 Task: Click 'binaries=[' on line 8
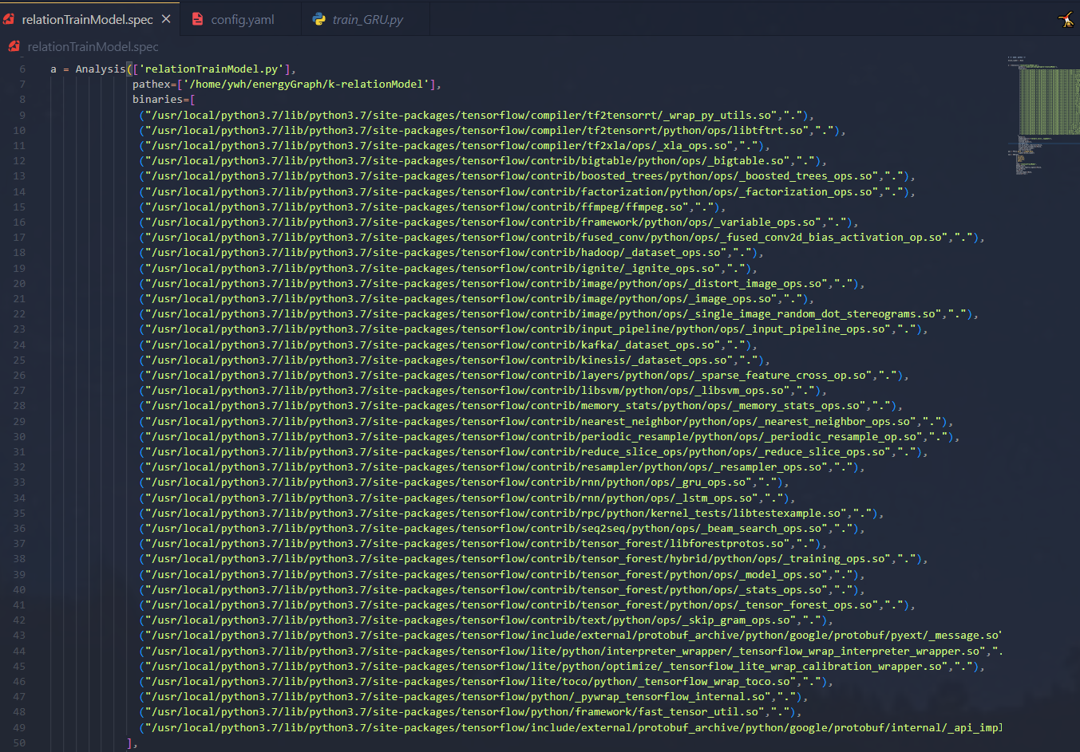pyautogui.click(x=164, y=100)
